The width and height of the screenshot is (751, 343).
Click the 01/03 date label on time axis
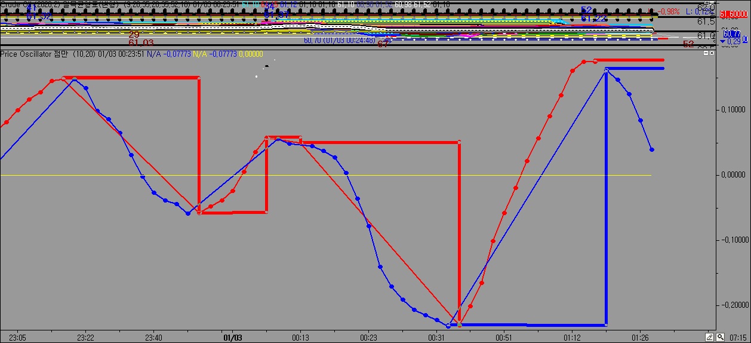click(232, 337)
